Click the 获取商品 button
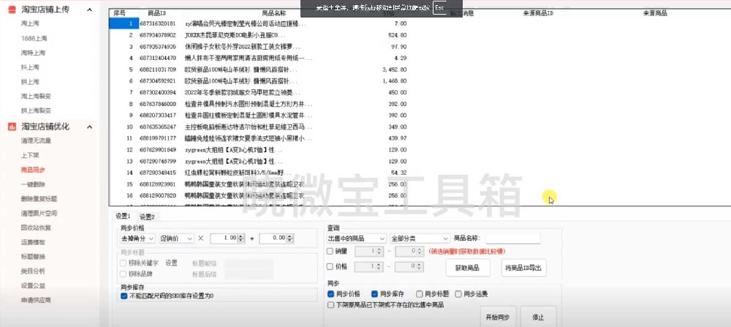This screenshot has width=731, height=327. [468, 268]
